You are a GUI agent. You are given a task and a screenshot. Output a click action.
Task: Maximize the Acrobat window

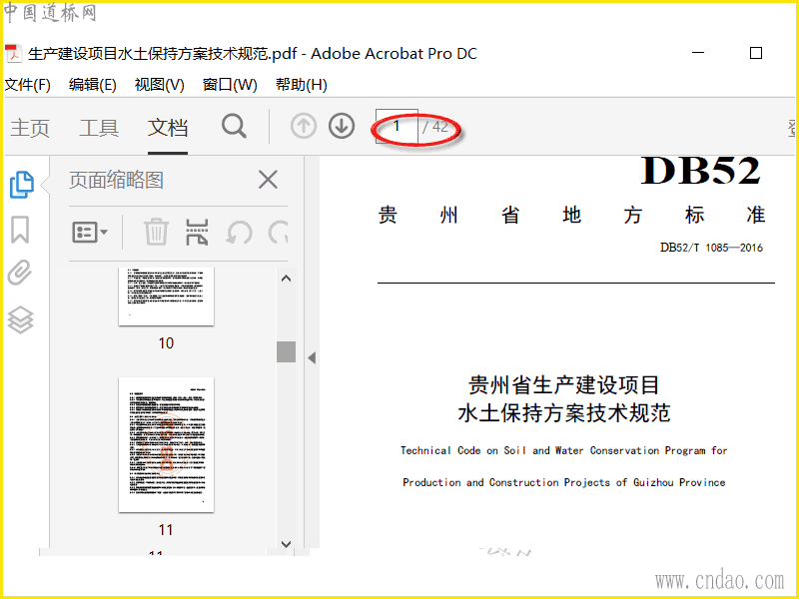coord(756,53)
